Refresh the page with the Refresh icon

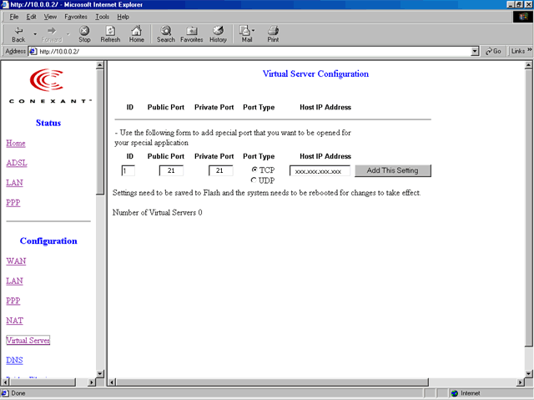(110, 31)
